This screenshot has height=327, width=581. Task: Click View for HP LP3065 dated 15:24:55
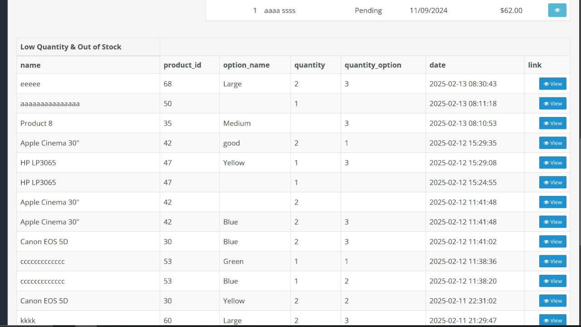(x=552, y=182)
